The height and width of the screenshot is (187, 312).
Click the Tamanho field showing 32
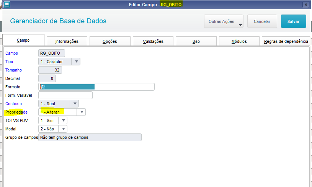(50, 70)
